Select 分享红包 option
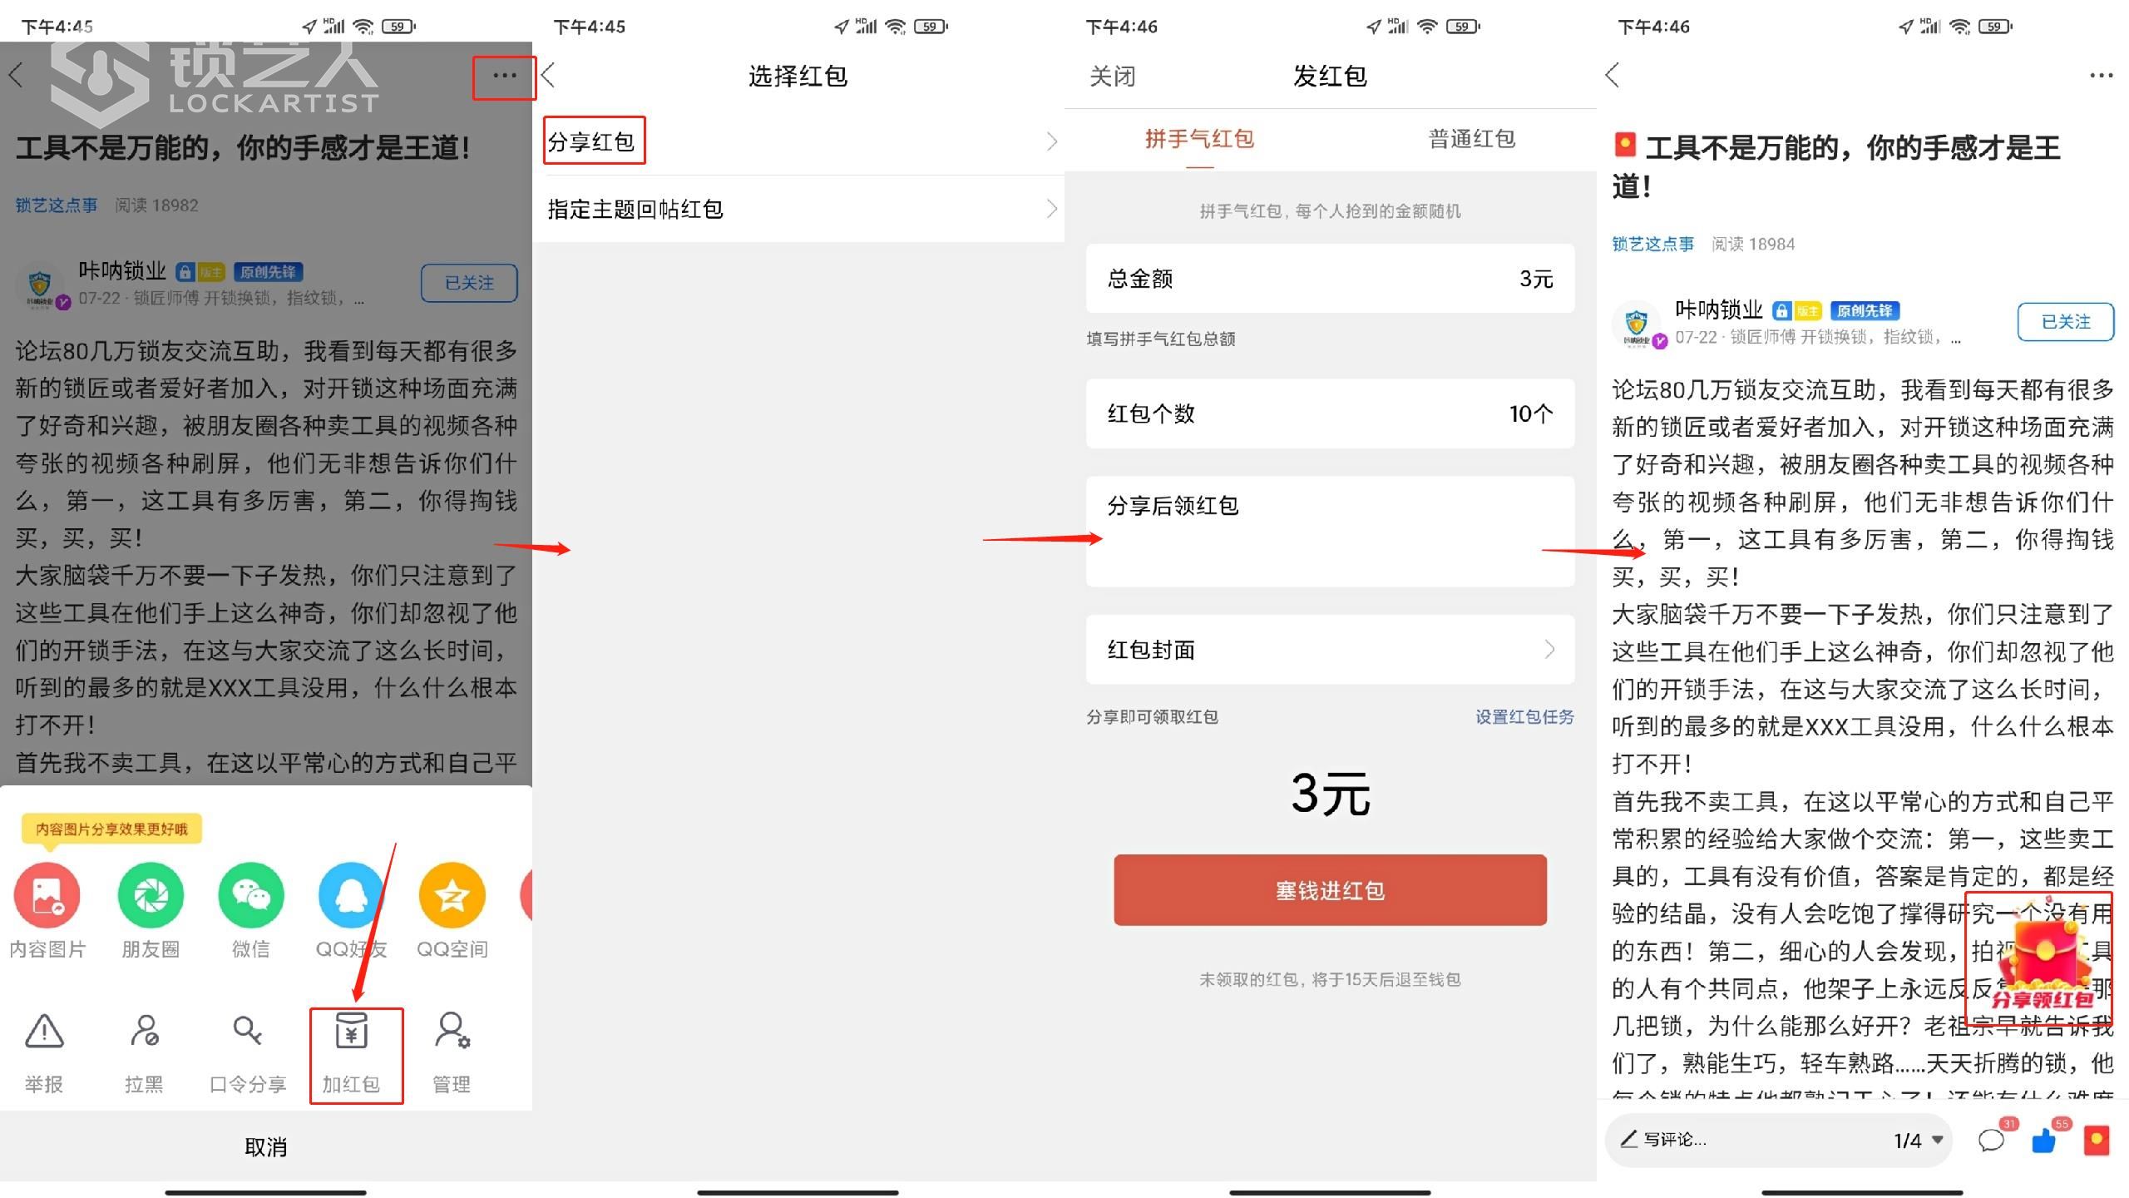 tap(798, 141)
